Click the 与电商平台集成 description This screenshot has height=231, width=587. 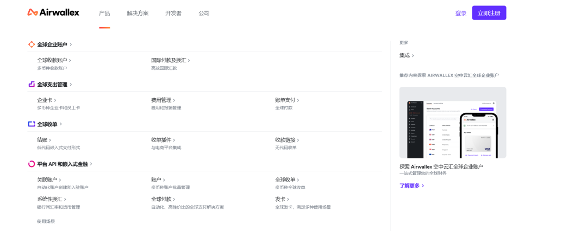(x=166, y=147)
